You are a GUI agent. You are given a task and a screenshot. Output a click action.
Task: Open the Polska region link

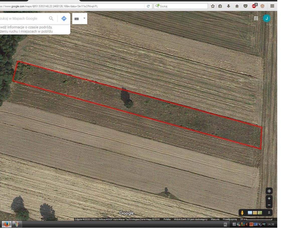tap(167, 219)
